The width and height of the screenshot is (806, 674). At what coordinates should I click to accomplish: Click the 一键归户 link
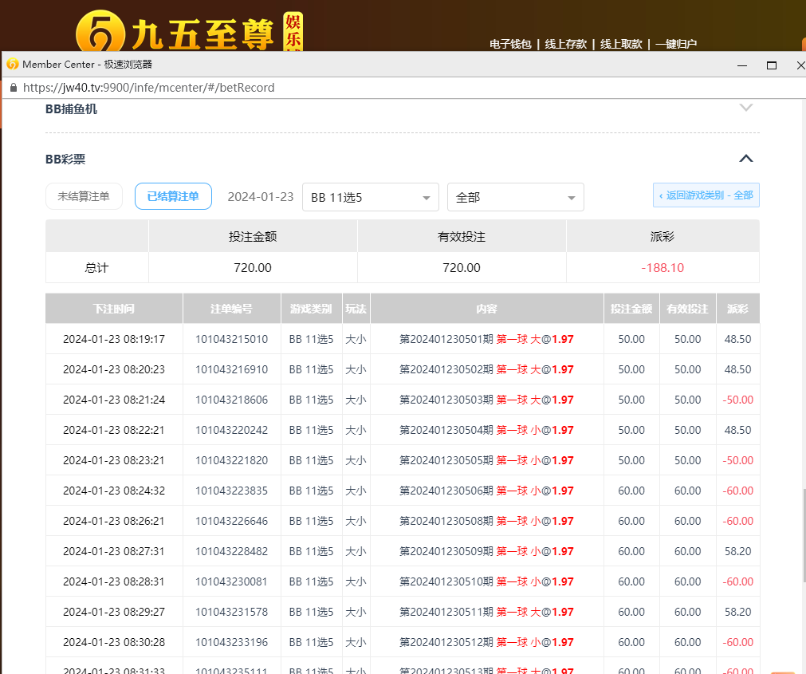pyautogui.click(x=676, y=44)
